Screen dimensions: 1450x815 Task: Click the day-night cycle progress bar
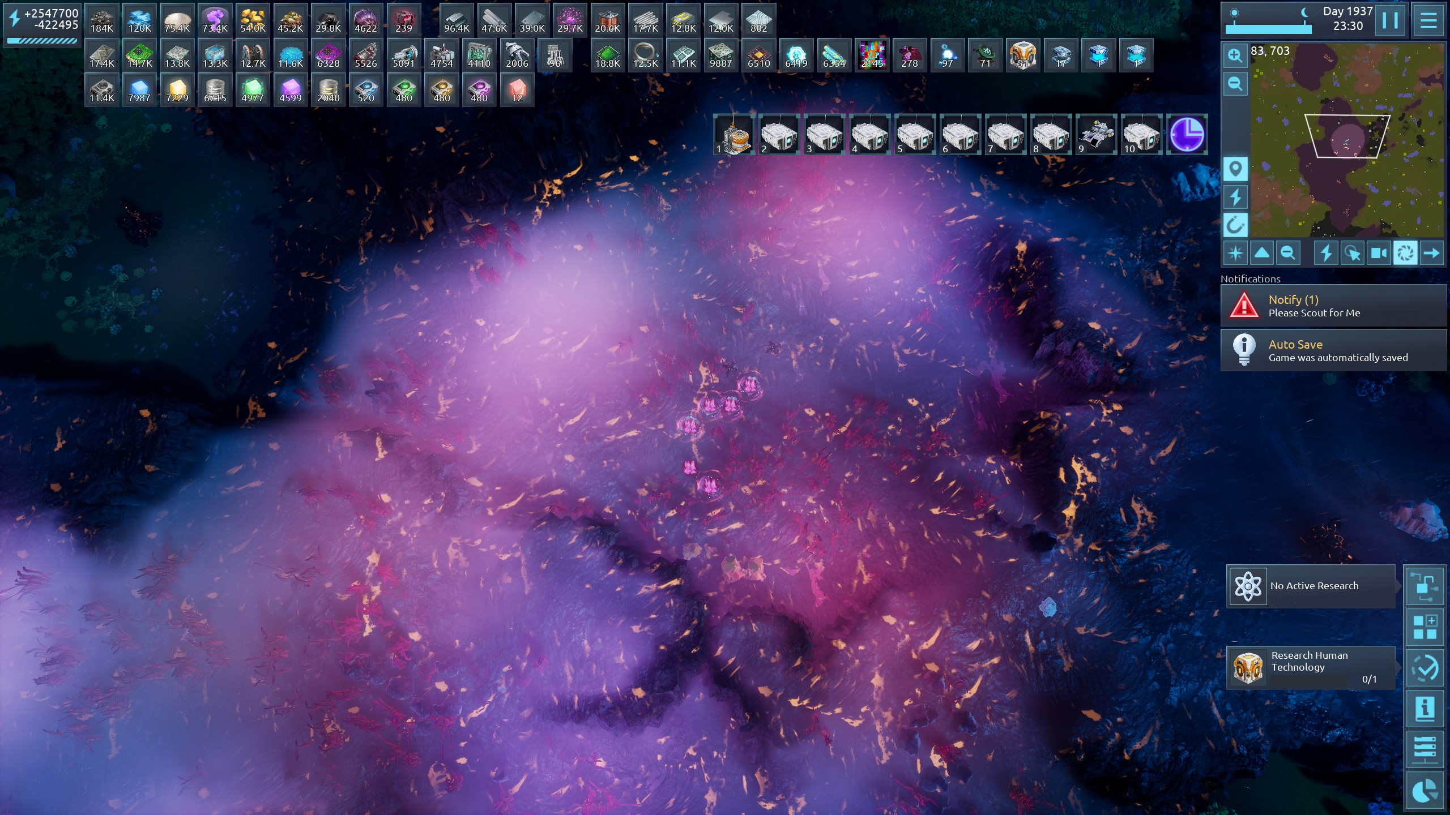point(1269,29)
